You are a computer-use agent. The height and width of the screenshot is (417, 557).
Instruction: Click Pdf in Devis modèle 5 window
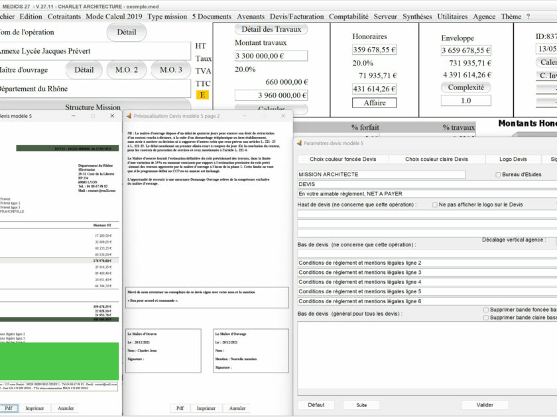point(9,408)
